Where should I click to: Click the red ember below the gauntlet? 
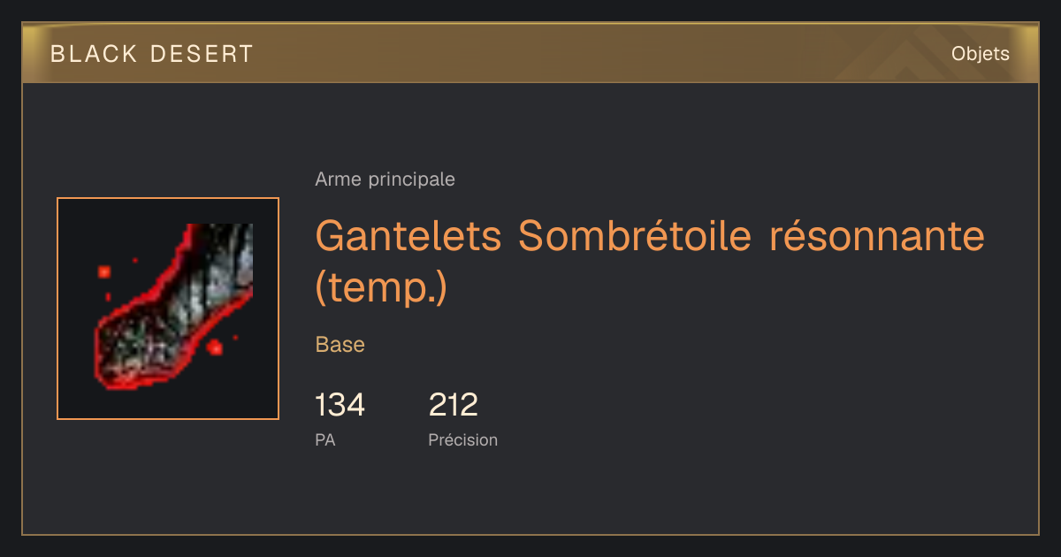coord(214,348)
